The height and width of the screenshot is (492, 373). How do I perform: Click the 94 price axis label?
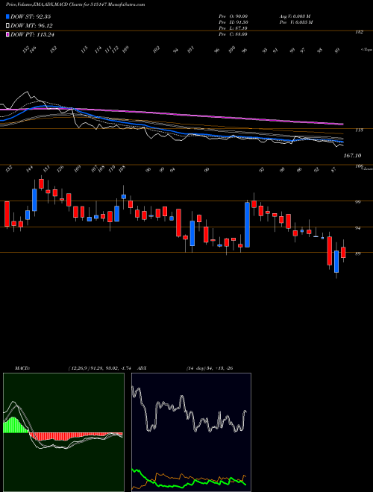pyautogui.click(x=357, y=228)
